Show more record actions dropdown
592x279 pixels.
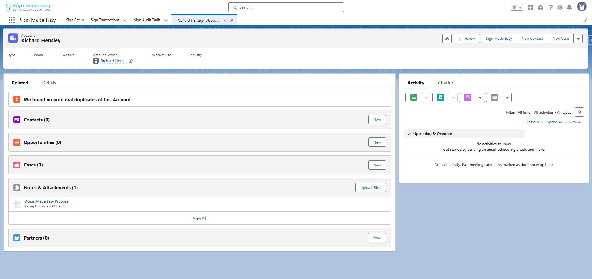click(578, 39)
